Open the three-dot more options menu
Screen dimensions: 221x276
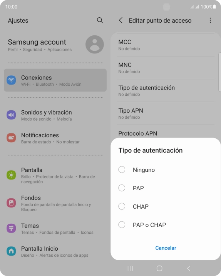click(210, 20)
